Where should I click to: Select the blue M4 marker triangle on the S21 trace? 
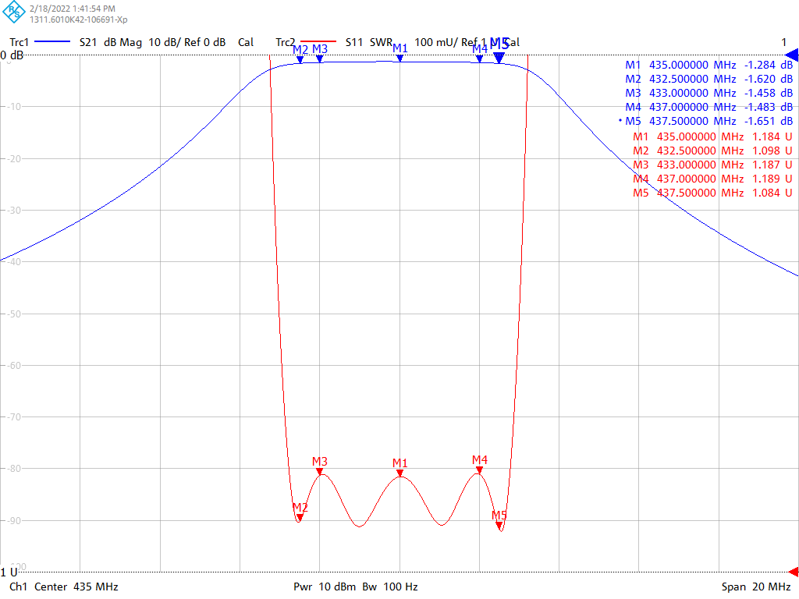pos(480,59)
